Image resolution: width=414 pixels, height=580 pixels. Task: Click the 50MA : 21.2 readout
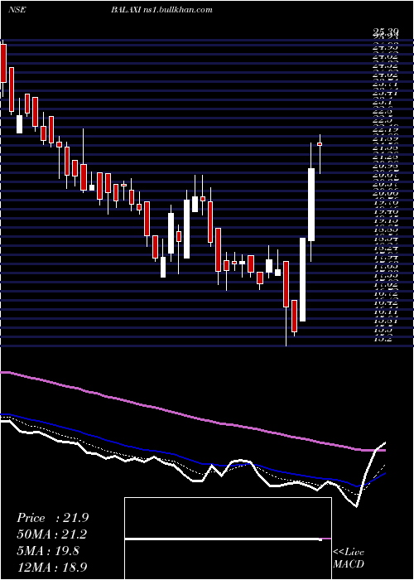pos(52,534)
